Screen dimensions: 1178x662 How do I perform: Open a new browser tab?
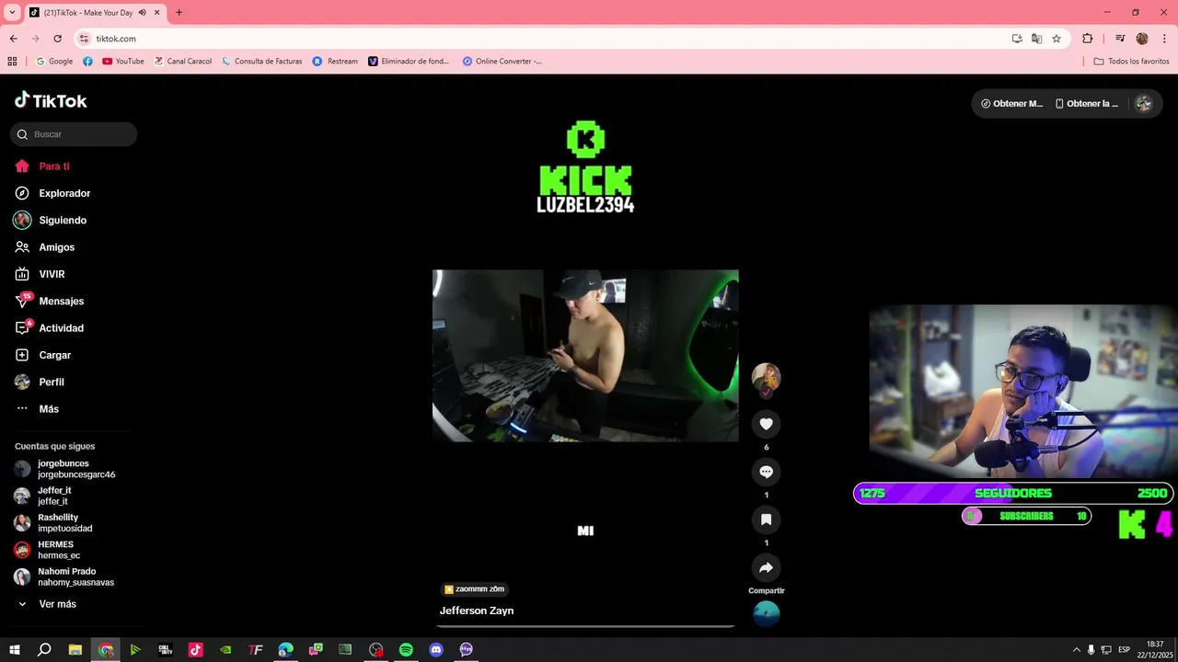point(179,13)
